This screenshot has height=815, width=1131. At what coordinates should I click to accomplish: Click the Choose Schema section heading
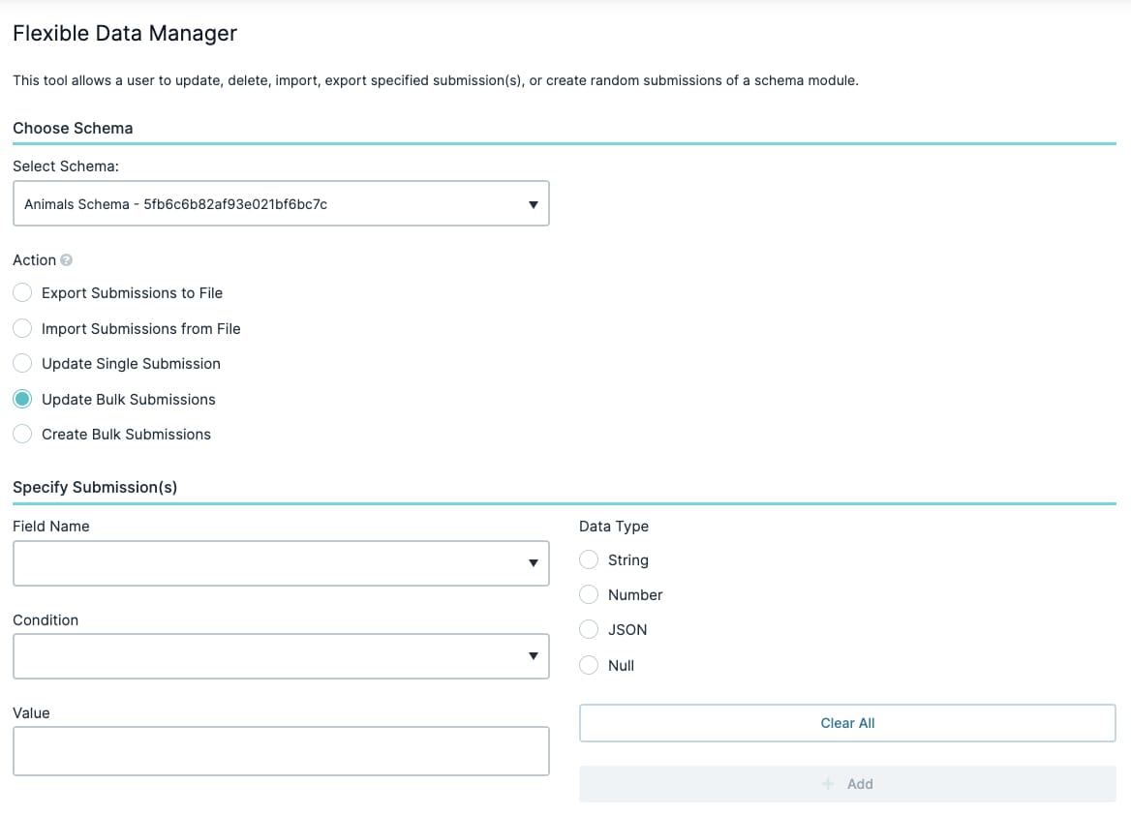tap(73, 129)
